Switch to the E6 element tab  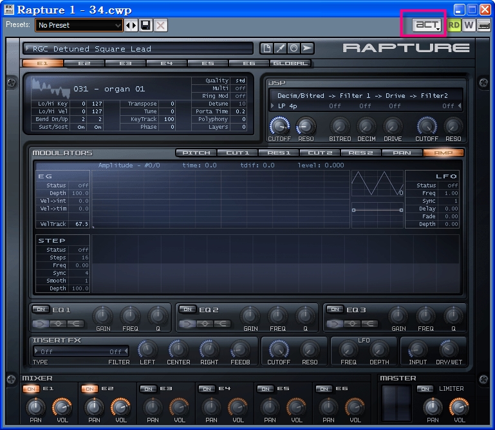(x=248, y=63)
